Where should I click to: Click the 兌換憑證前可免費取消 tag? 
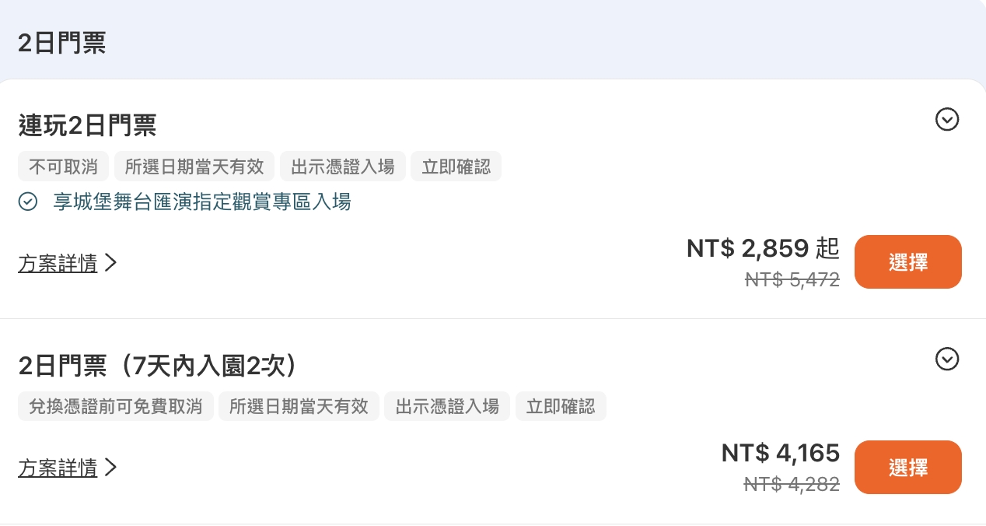(x=115, y=406)
